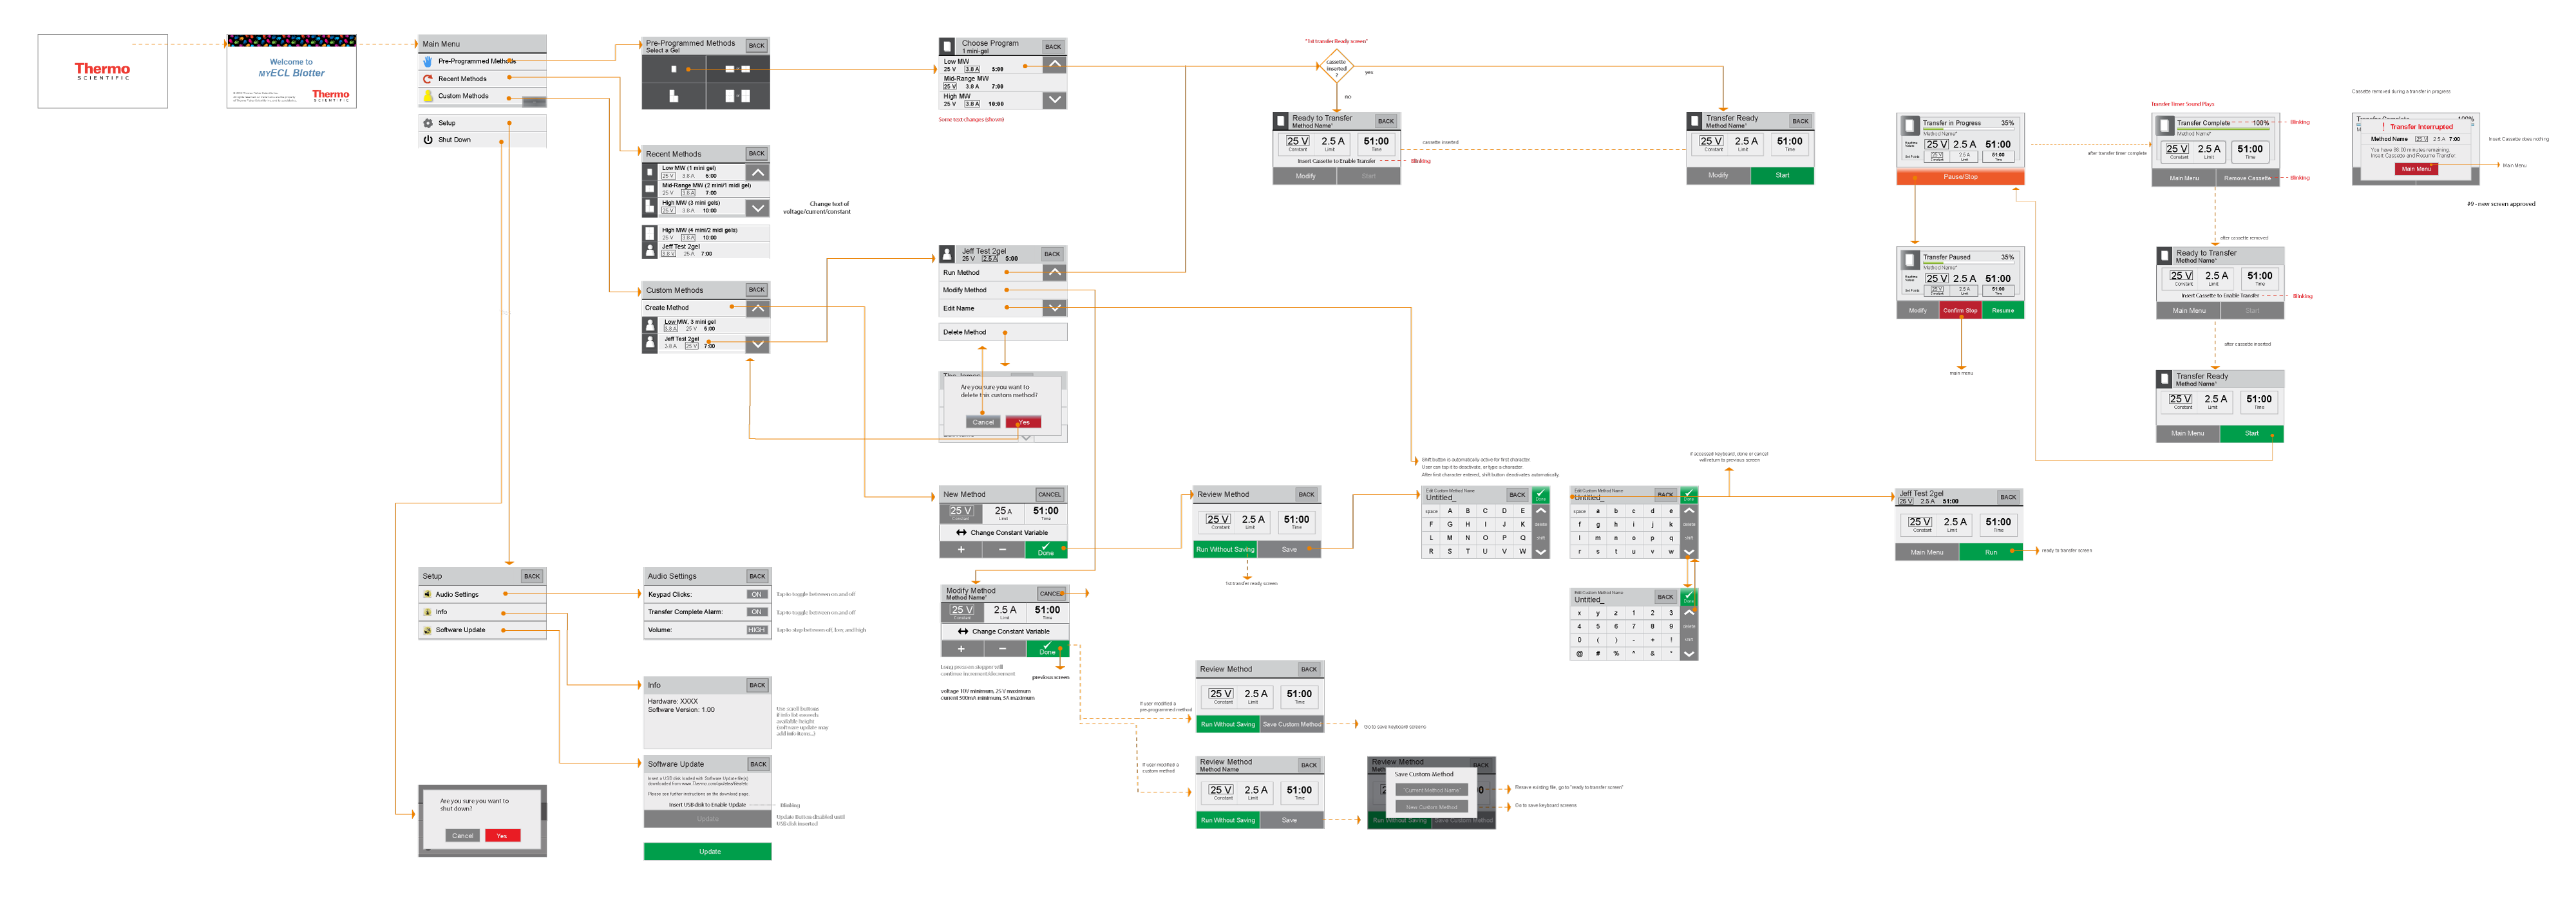Click the Shut Down power icon

pyautogui.click(x=428, y=140)
